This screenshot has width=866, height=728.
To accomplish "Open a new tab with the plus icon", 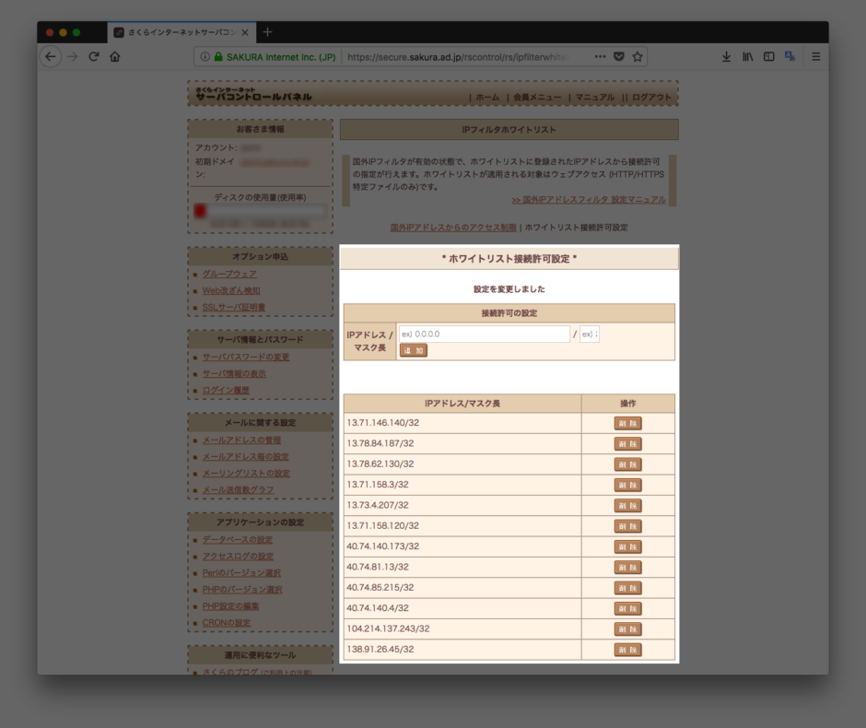I will [266, 30].
